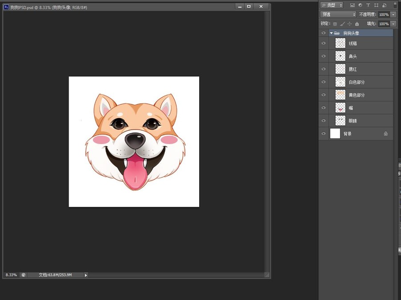Click the 文档:63.8M/253.9M status text
This screenshot has width=401, height=300.
pyautogui.click(x=55, y=275)
